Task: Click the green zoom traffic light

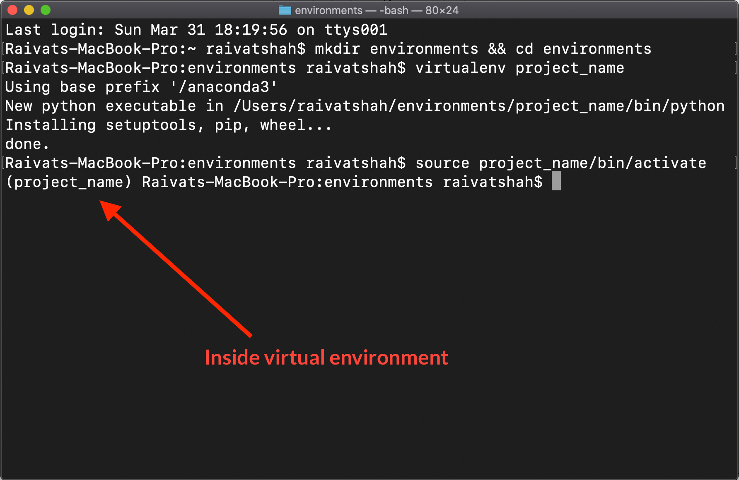Action: point(45,10)
